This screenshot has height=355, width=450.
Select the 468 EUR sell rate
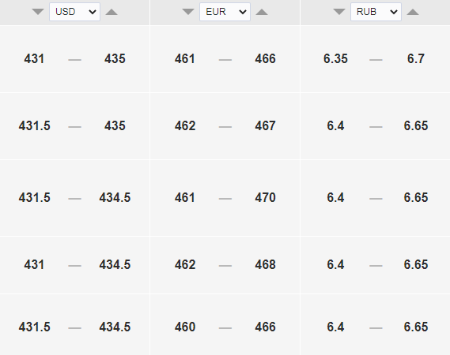tap(266, 264)
